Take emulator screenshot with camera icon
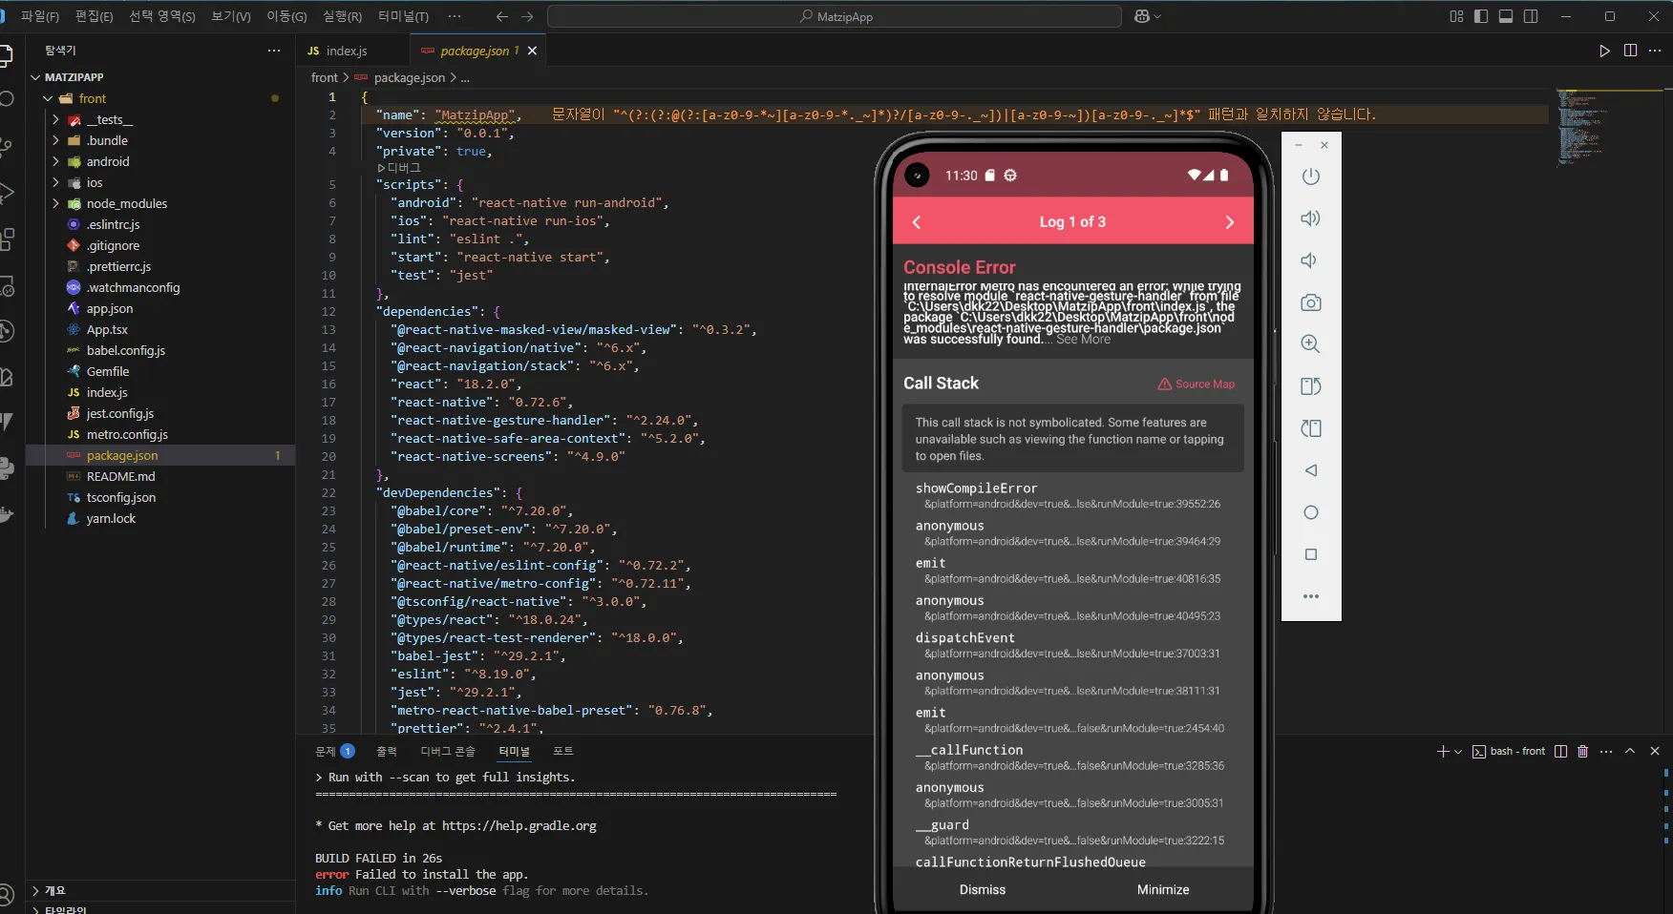The height and width of the screenshot is (914, 1673). (x=1311, y=302)
